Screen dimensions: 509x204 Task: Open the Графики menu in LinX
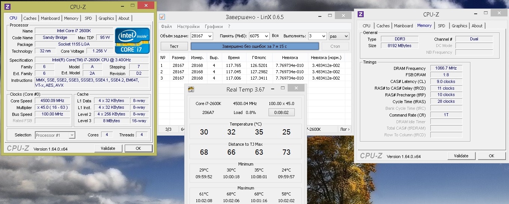[213, 27]
